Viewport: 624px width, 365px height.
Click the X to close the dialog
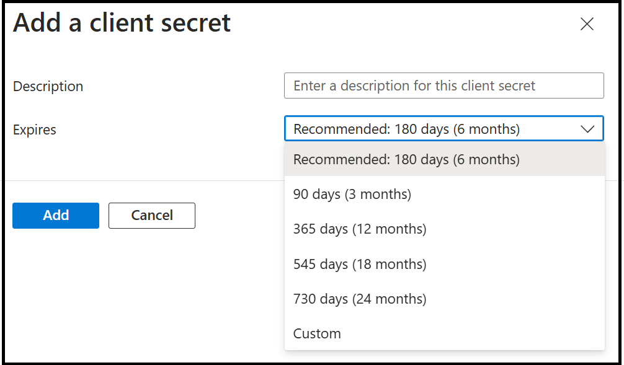(x=587, y=24)
